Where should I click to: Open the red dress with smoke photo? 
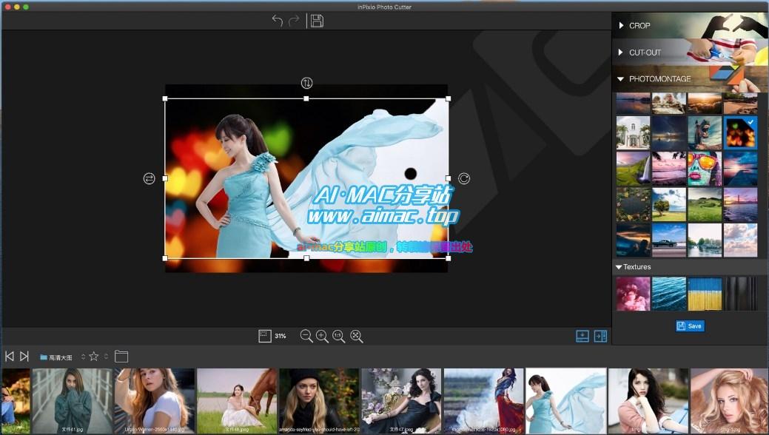pyautogui.click(x=483, y=401)
